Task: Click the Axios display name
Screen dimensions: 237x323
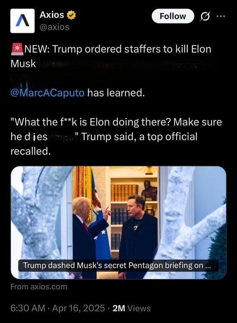Action: point(52,15)
